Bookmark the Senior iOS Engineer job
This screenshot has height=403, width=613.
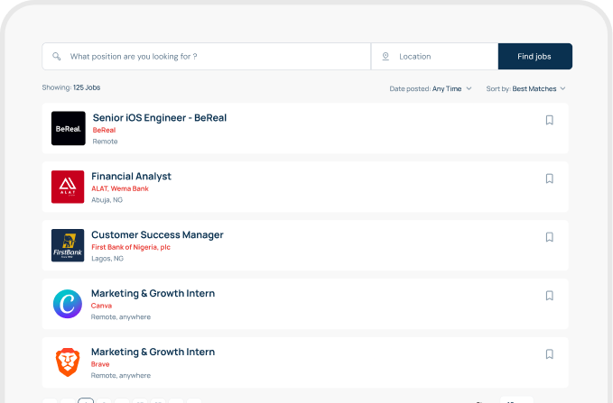[549, 120]
